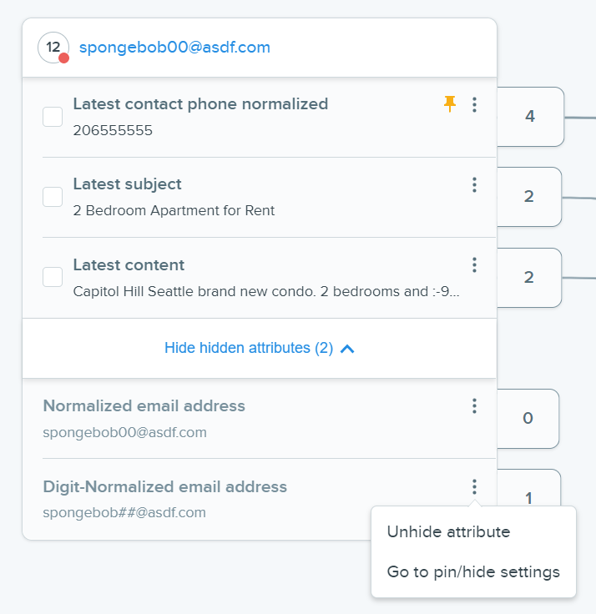Select Unhide attribute from popup menu
The height and width of the screenshot is (614, 596).
(448, 531)
